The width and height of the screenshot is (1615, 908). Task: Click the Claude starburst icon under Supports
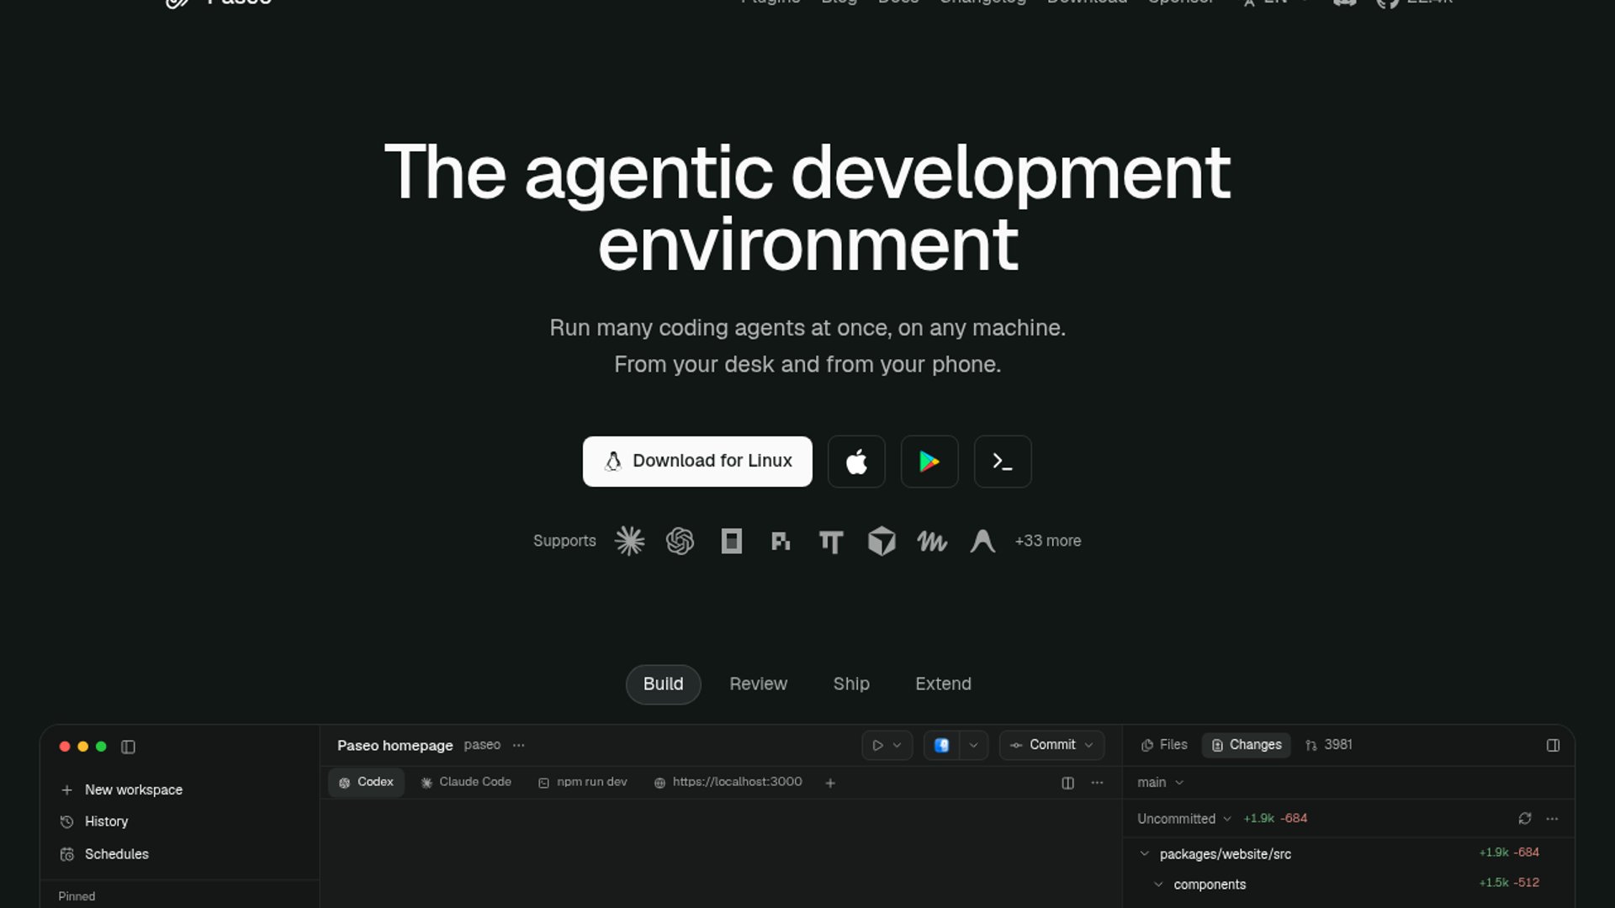629,541
